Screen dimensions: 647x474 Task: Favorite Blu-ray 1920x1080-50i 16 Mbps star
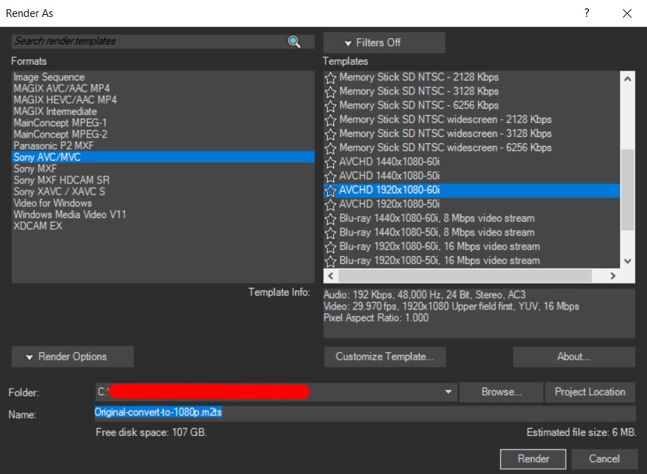[330, 261]
